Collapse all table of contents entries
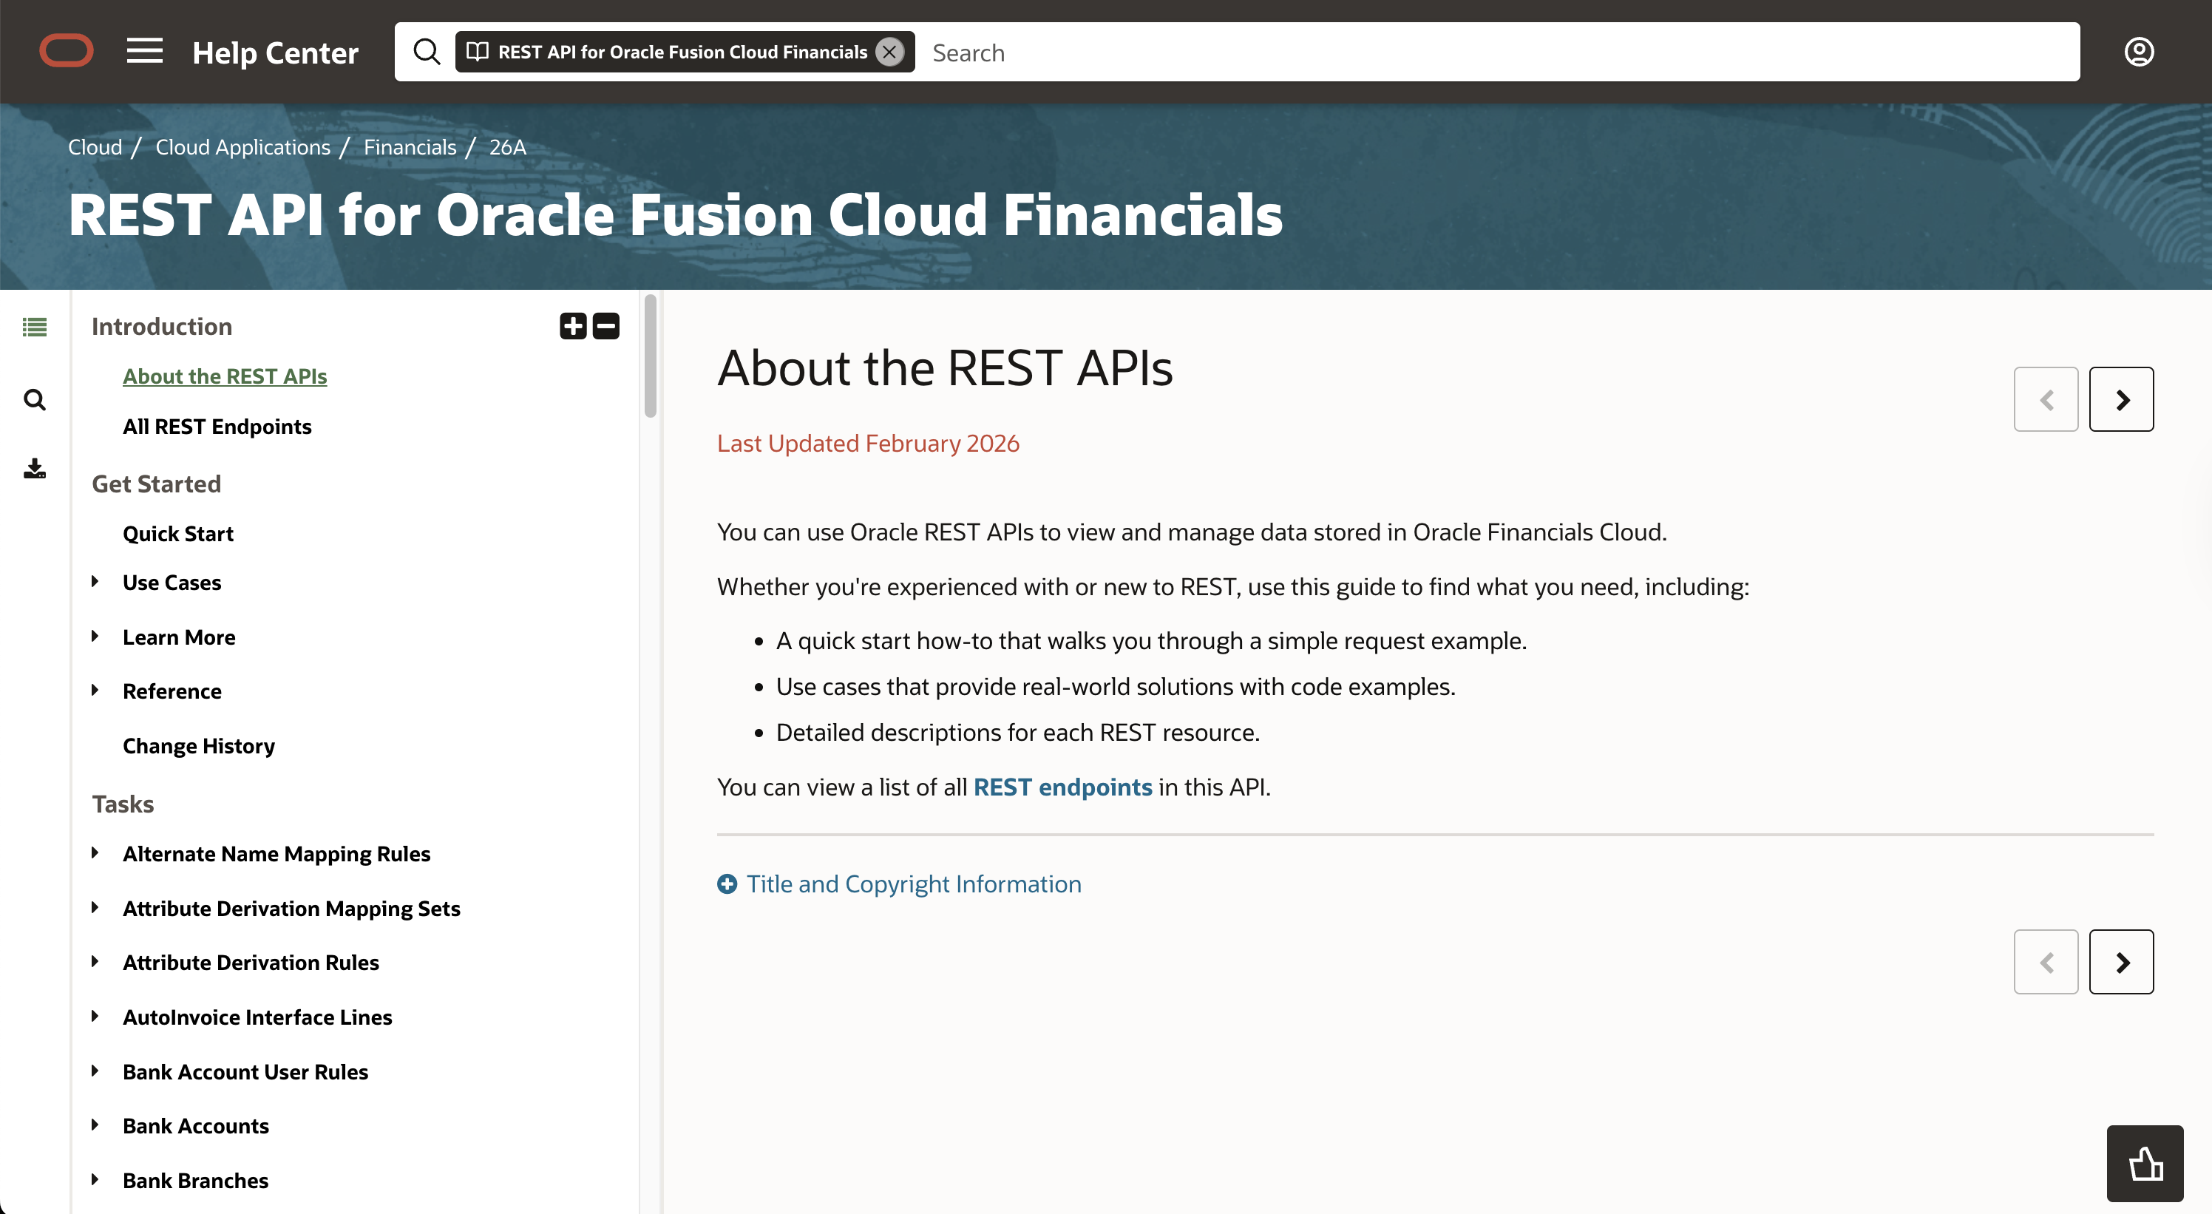 point(606,326)
